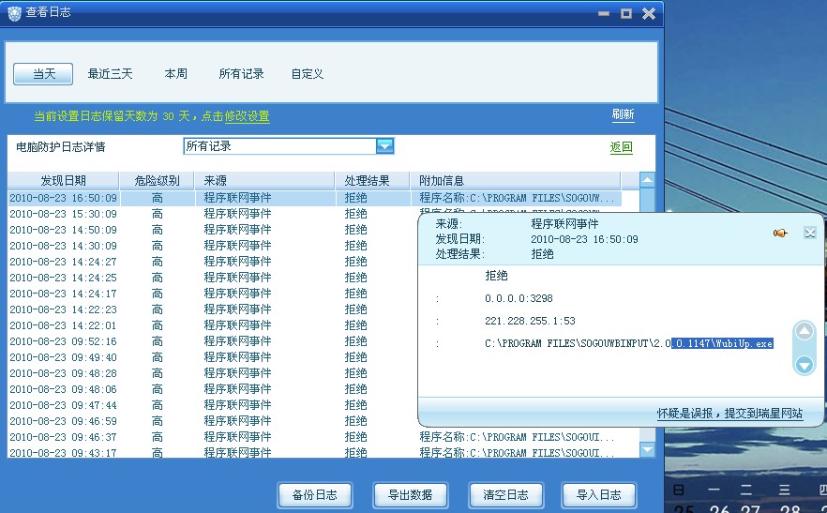
Task: Select log row 2010-08-23 15:30:09
Action: click(212, 214)
